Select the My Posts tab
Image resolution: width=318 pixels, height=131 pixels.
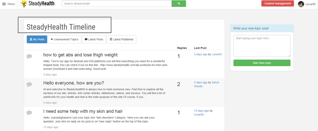click(37, 39)
